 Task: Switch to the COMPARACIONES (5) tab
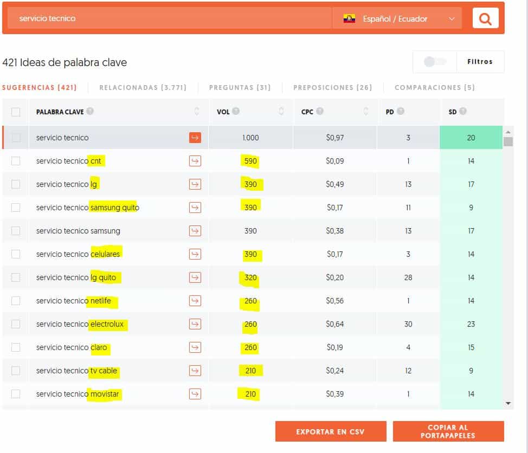435,87
